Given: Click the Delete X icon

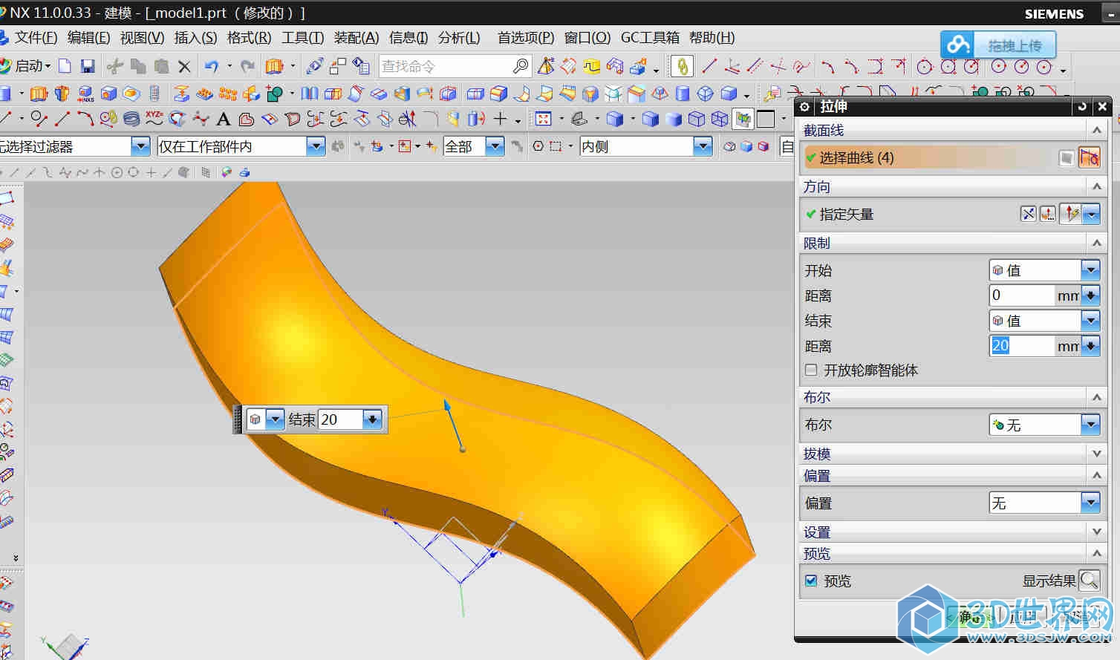Looking at the screenshot, I should coord(184,67).
